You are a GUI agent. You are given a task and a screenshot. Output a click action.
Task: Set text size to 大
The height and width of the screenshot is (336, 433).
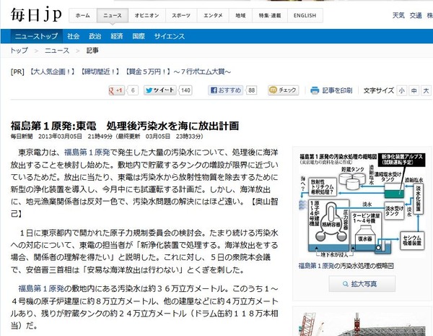tap(426, 91)
